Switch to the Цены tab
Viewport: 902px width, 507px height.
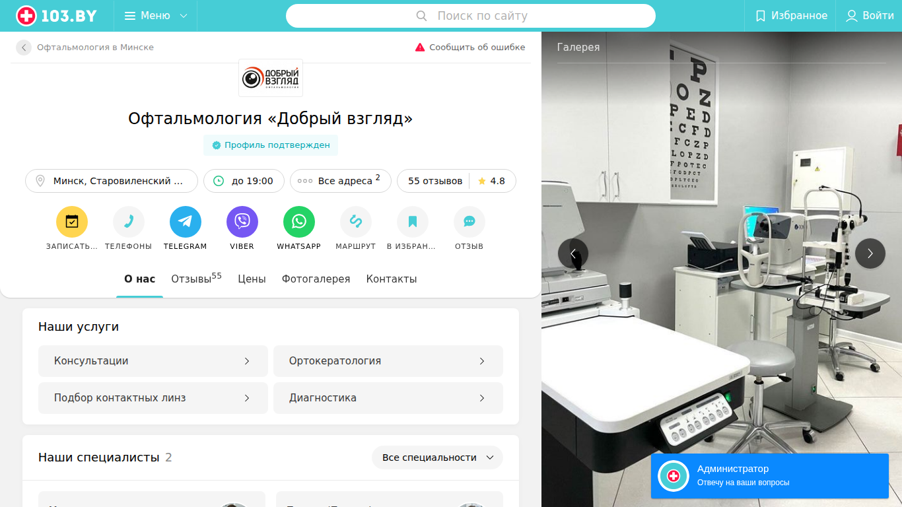tap(252, 279)
